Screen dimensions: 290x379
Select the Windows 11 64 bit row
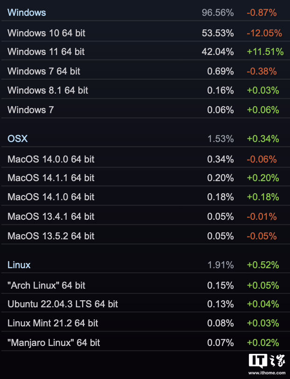pyautogui.click(x=145, y=52)
